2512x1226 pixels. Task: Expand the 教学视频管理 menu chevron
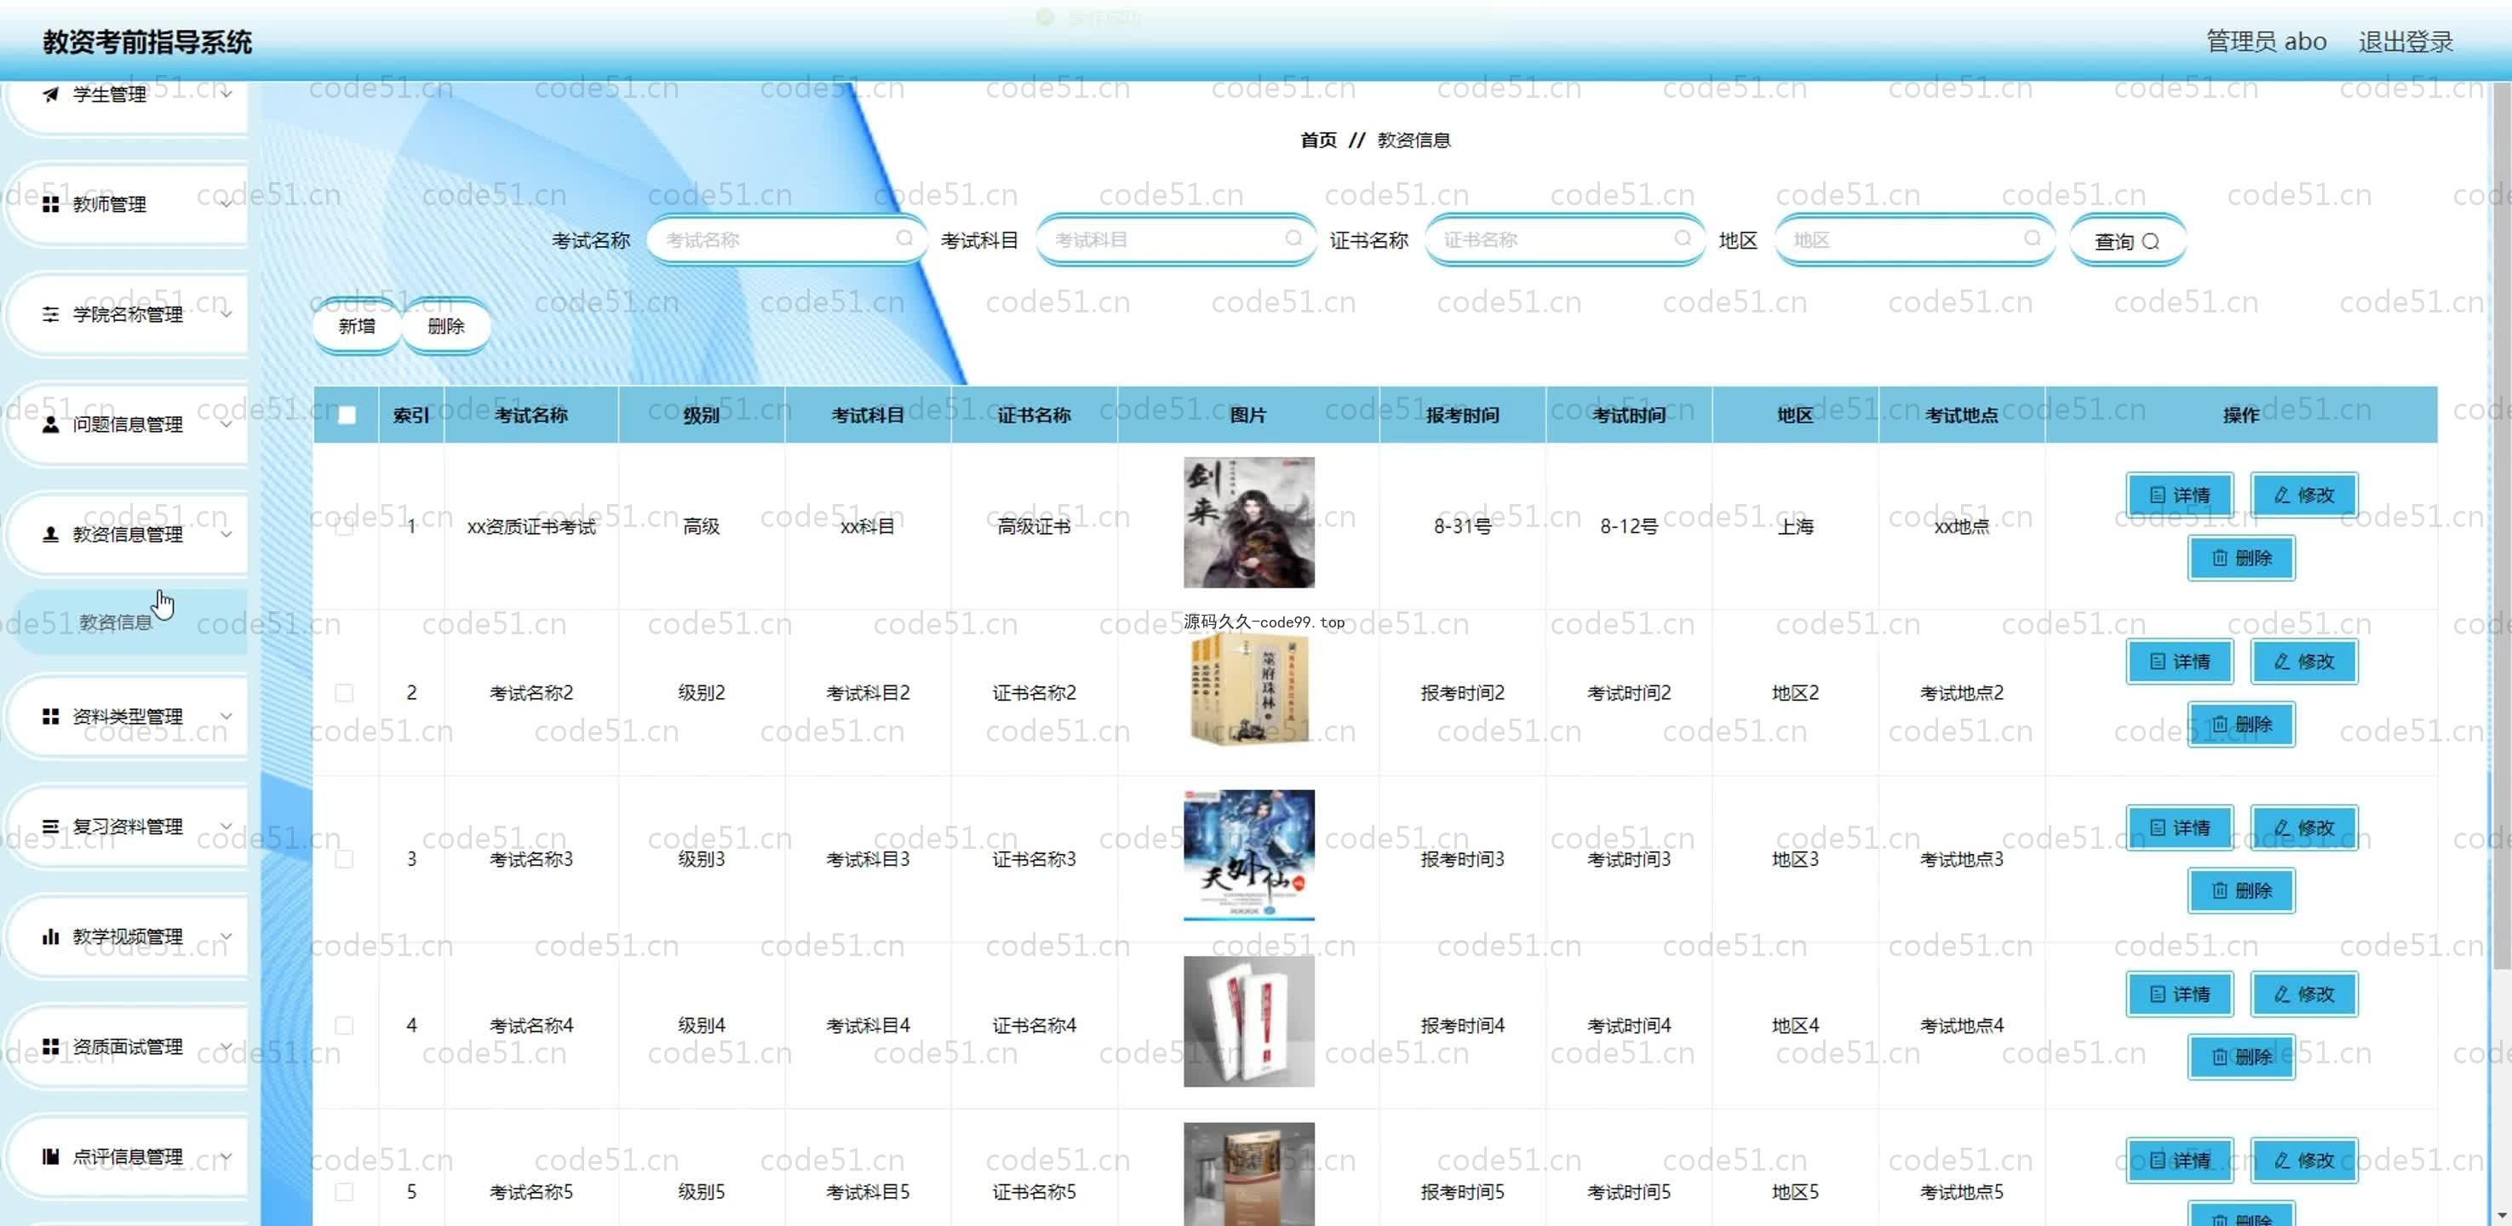(x=227, y=937)
